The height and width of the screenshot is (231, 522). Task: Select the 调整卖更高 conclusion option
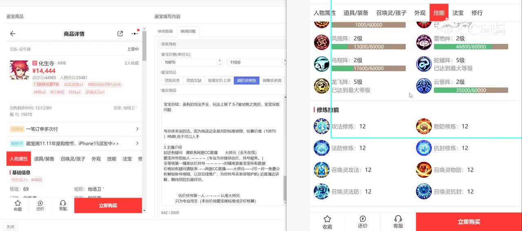point(272,81)
